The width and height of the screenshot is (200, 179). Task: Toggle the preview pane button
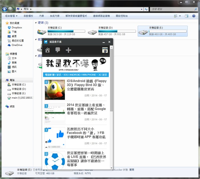(187, 16)
